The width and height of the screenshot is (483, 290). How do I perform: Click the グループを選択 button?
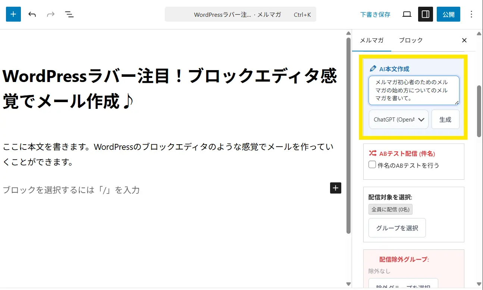click(x=397, y=228)
